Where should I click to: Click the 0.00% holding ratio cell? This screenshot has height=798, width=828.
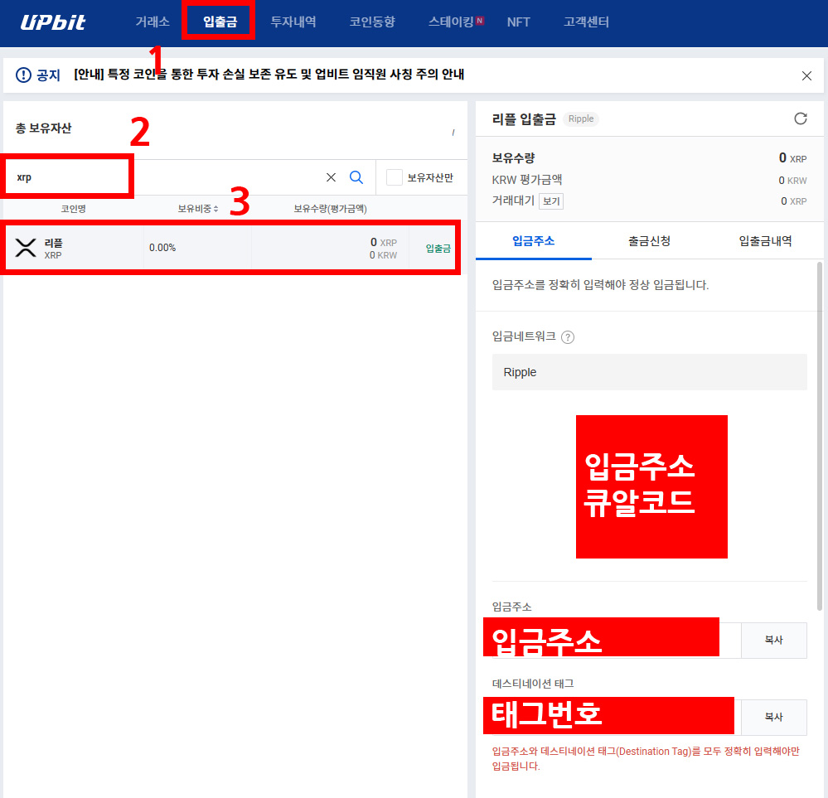pyautogui.click(x=162, y=248)
